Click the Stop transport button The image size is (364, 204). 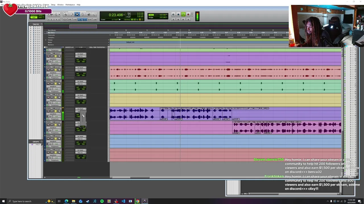pyautogui.click(x=178, y=14)
